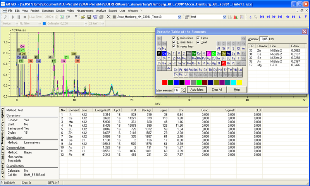Click the double left arrow icon
The height and width of the screenshot is (186, 310).
click(268, 17)
